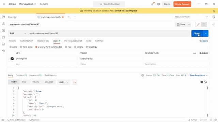
Task: Switch to the Authorization tab
Action: [x=27, y=41]
